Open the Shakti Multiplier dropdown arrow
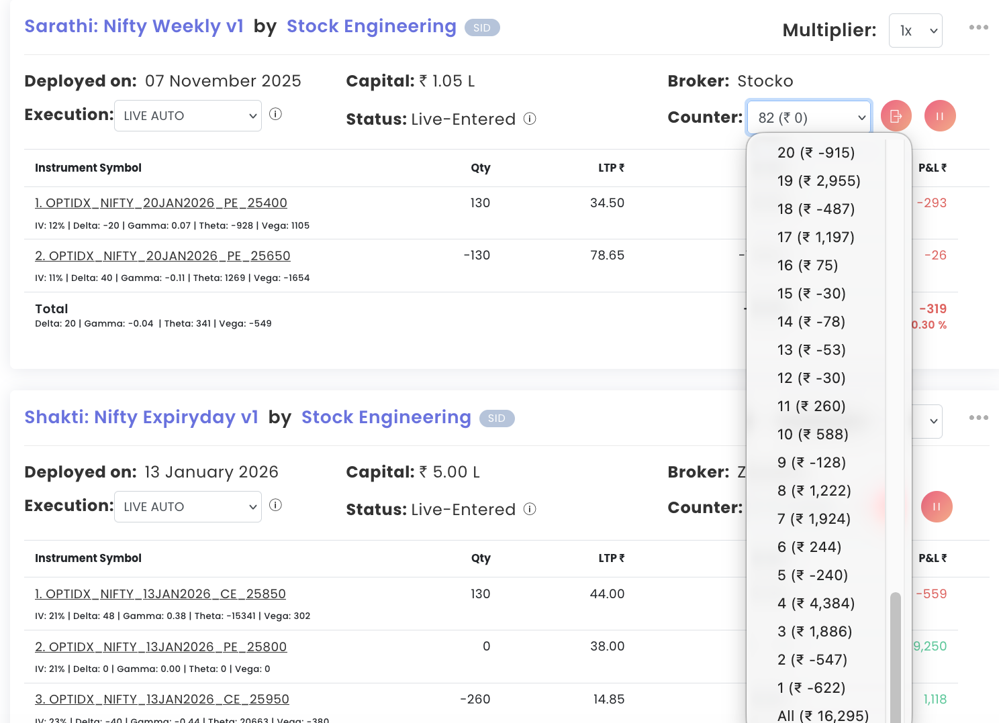The width and height of the screenshot is (999, 723). click(933, 421)
